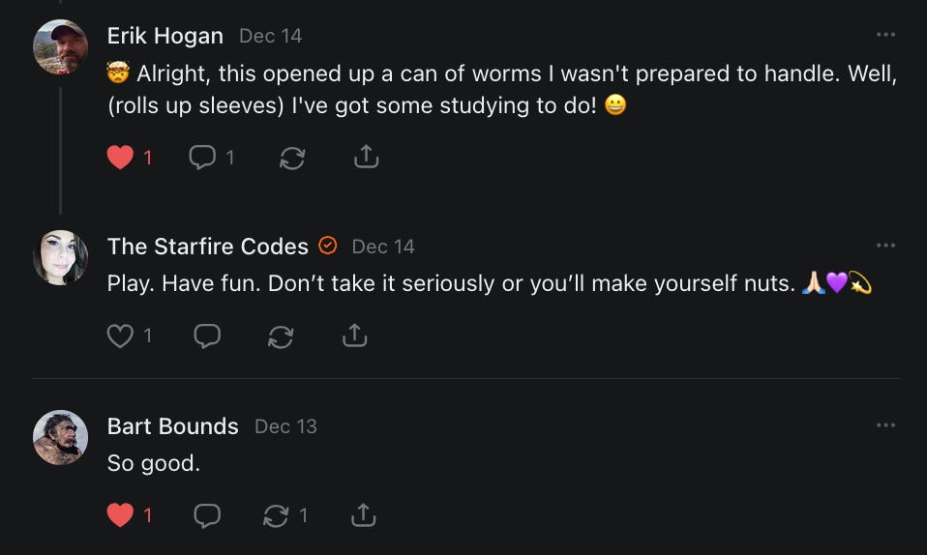Viewport: 927px width, 555px height.
Task: Reply to Bart Bounds' comment
Action: tap(206, 515)
